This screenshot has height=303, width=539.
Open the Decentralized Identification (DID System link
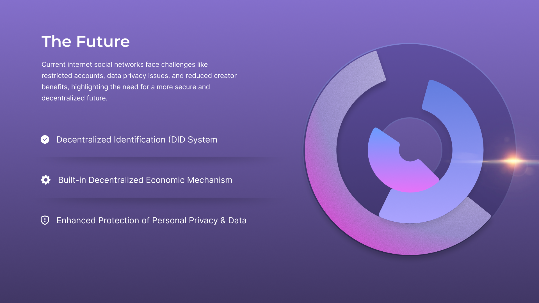[x=137, y=139]
